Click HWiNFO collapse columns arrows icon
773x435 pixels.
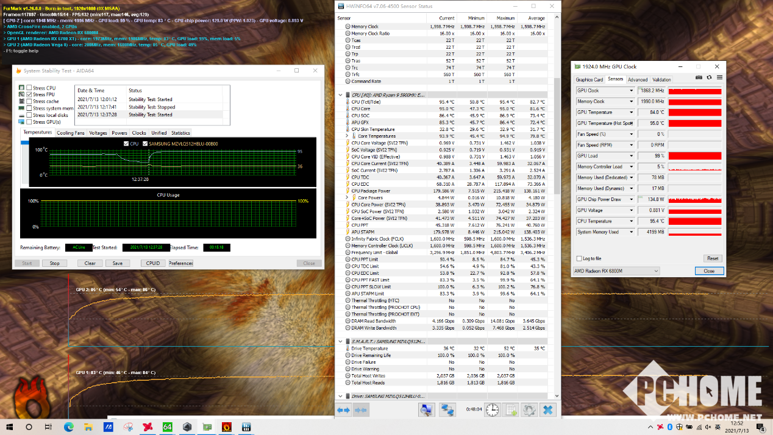[361, 411]
